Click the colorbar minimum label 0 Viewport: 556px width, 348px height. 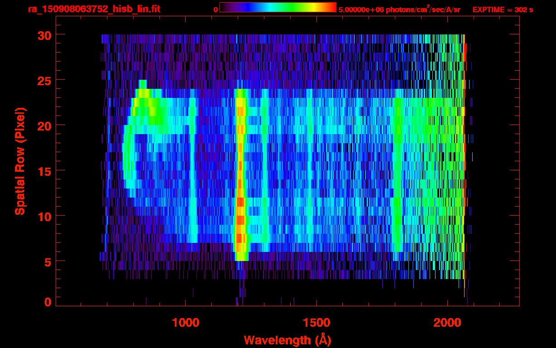pos(216,10)
